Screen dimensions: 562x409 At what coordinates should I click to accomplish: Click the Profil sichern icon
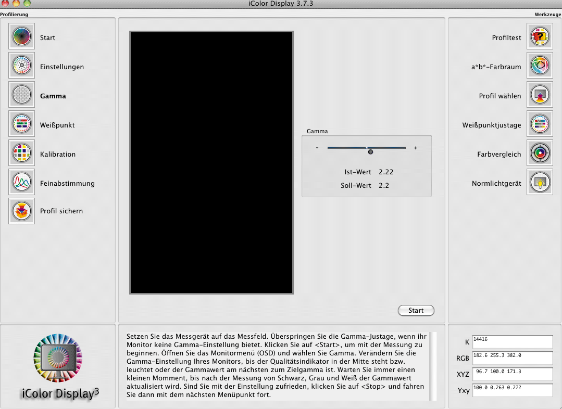click(21, 211)
